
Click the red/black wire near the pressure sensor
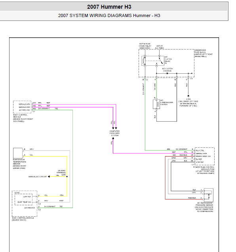[165, 178]
